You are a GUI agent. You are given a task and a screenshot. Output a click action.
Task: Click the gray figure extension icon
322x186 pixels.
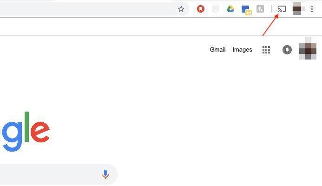(x=260, y=9)
